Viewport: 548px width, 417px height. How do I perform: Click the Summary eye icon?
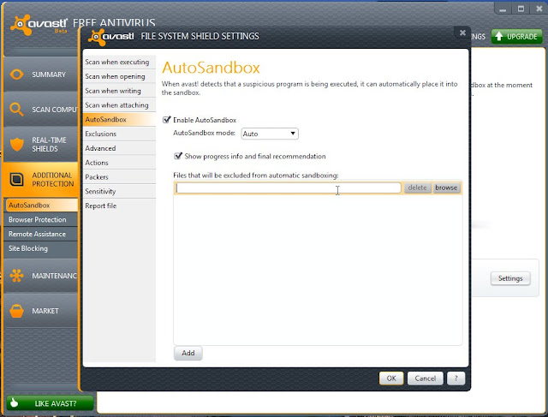click(17, 74)
